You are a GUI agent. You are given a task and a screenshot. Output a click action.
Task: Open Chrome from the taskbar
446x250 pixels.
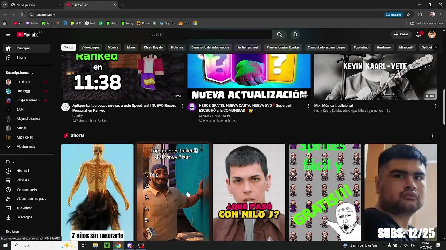(x=118, y=245)
